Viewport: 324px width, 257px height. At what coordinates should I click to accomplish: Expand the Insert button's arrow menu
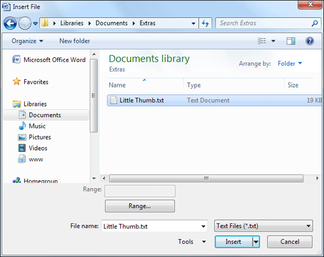(256, 242)
